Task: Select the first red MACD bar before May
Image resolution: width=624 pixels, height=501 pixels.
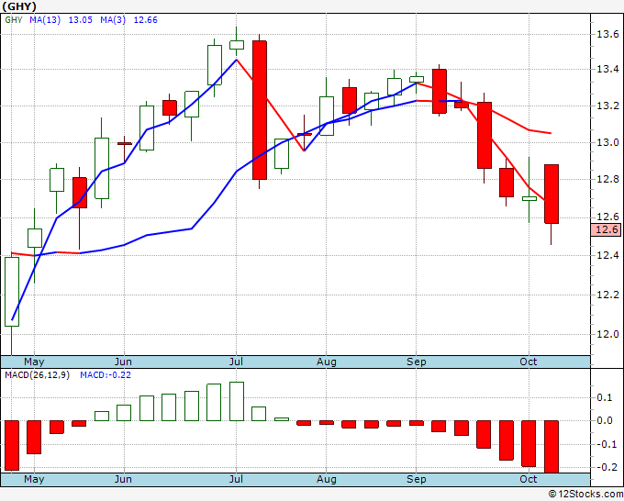Action: pyautogui.click(x=12, y=445)
